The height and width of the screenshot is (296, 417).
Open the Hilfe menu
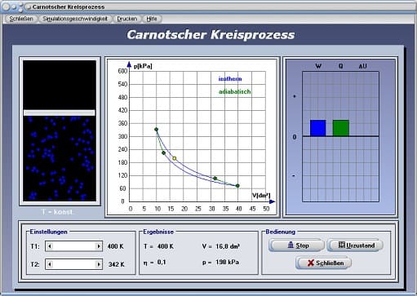[x=152, y=19]
